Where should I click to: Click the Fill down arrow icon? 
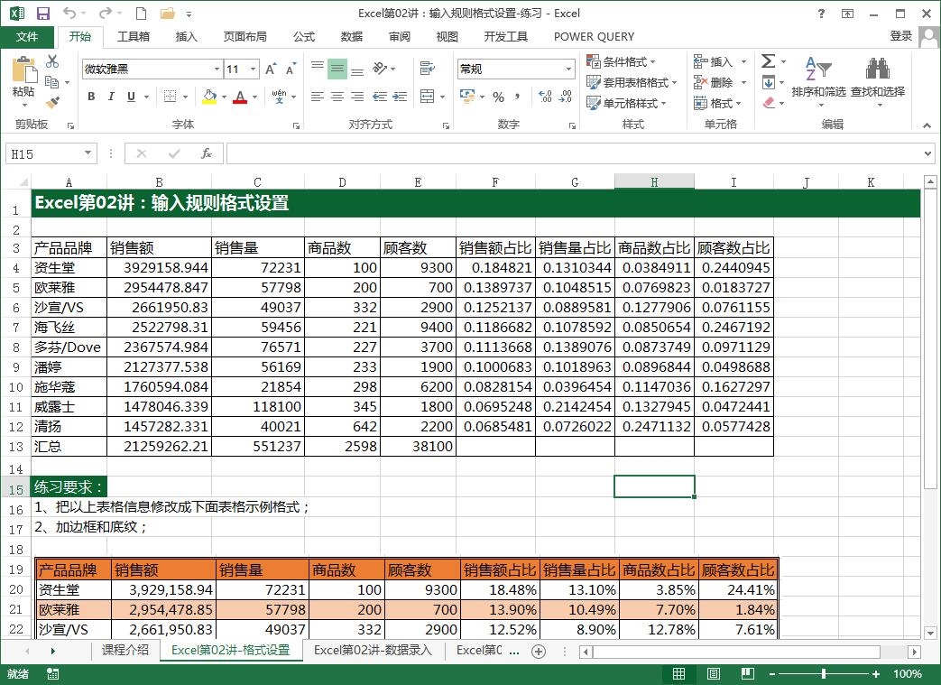(x=768, y=82)
